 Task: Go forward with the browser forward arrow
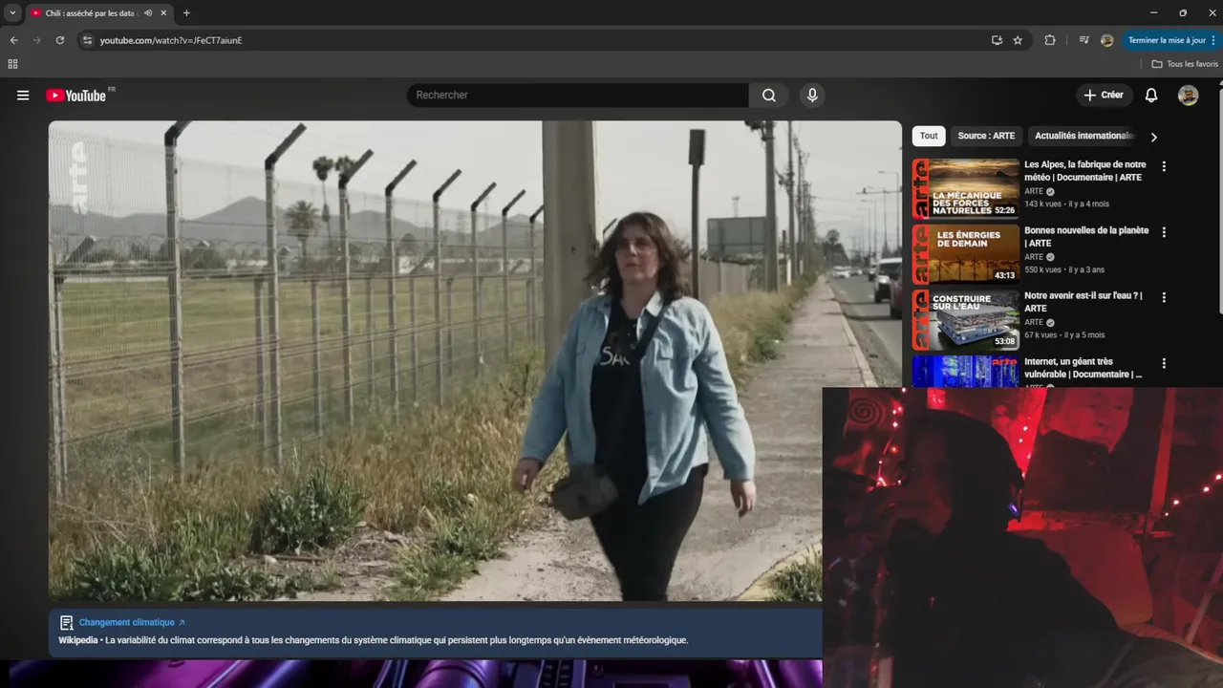(37, 40)
